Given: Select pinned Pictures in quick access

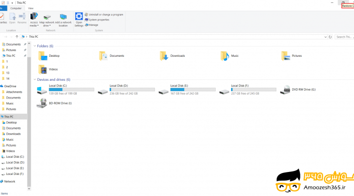Looking at the screenshot, I should 11,50.
